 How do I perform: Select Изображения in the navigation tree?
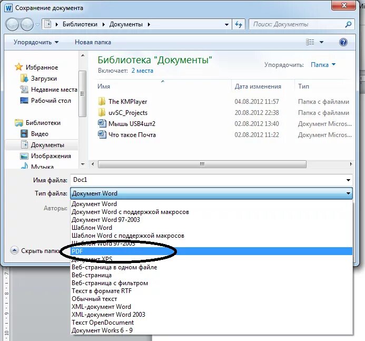[x=46, y=156]
